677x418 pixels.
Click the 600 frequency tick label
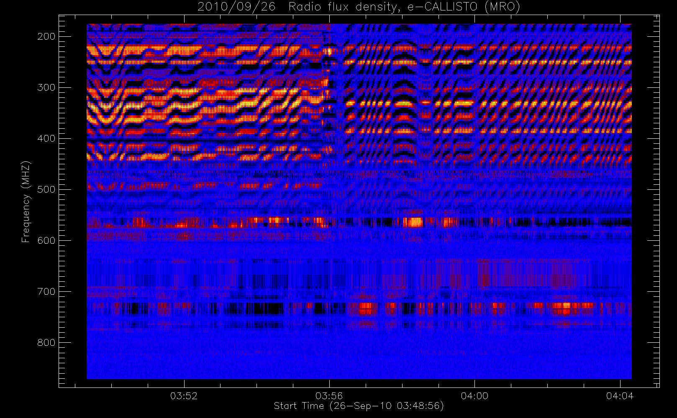tap(46, 240)
